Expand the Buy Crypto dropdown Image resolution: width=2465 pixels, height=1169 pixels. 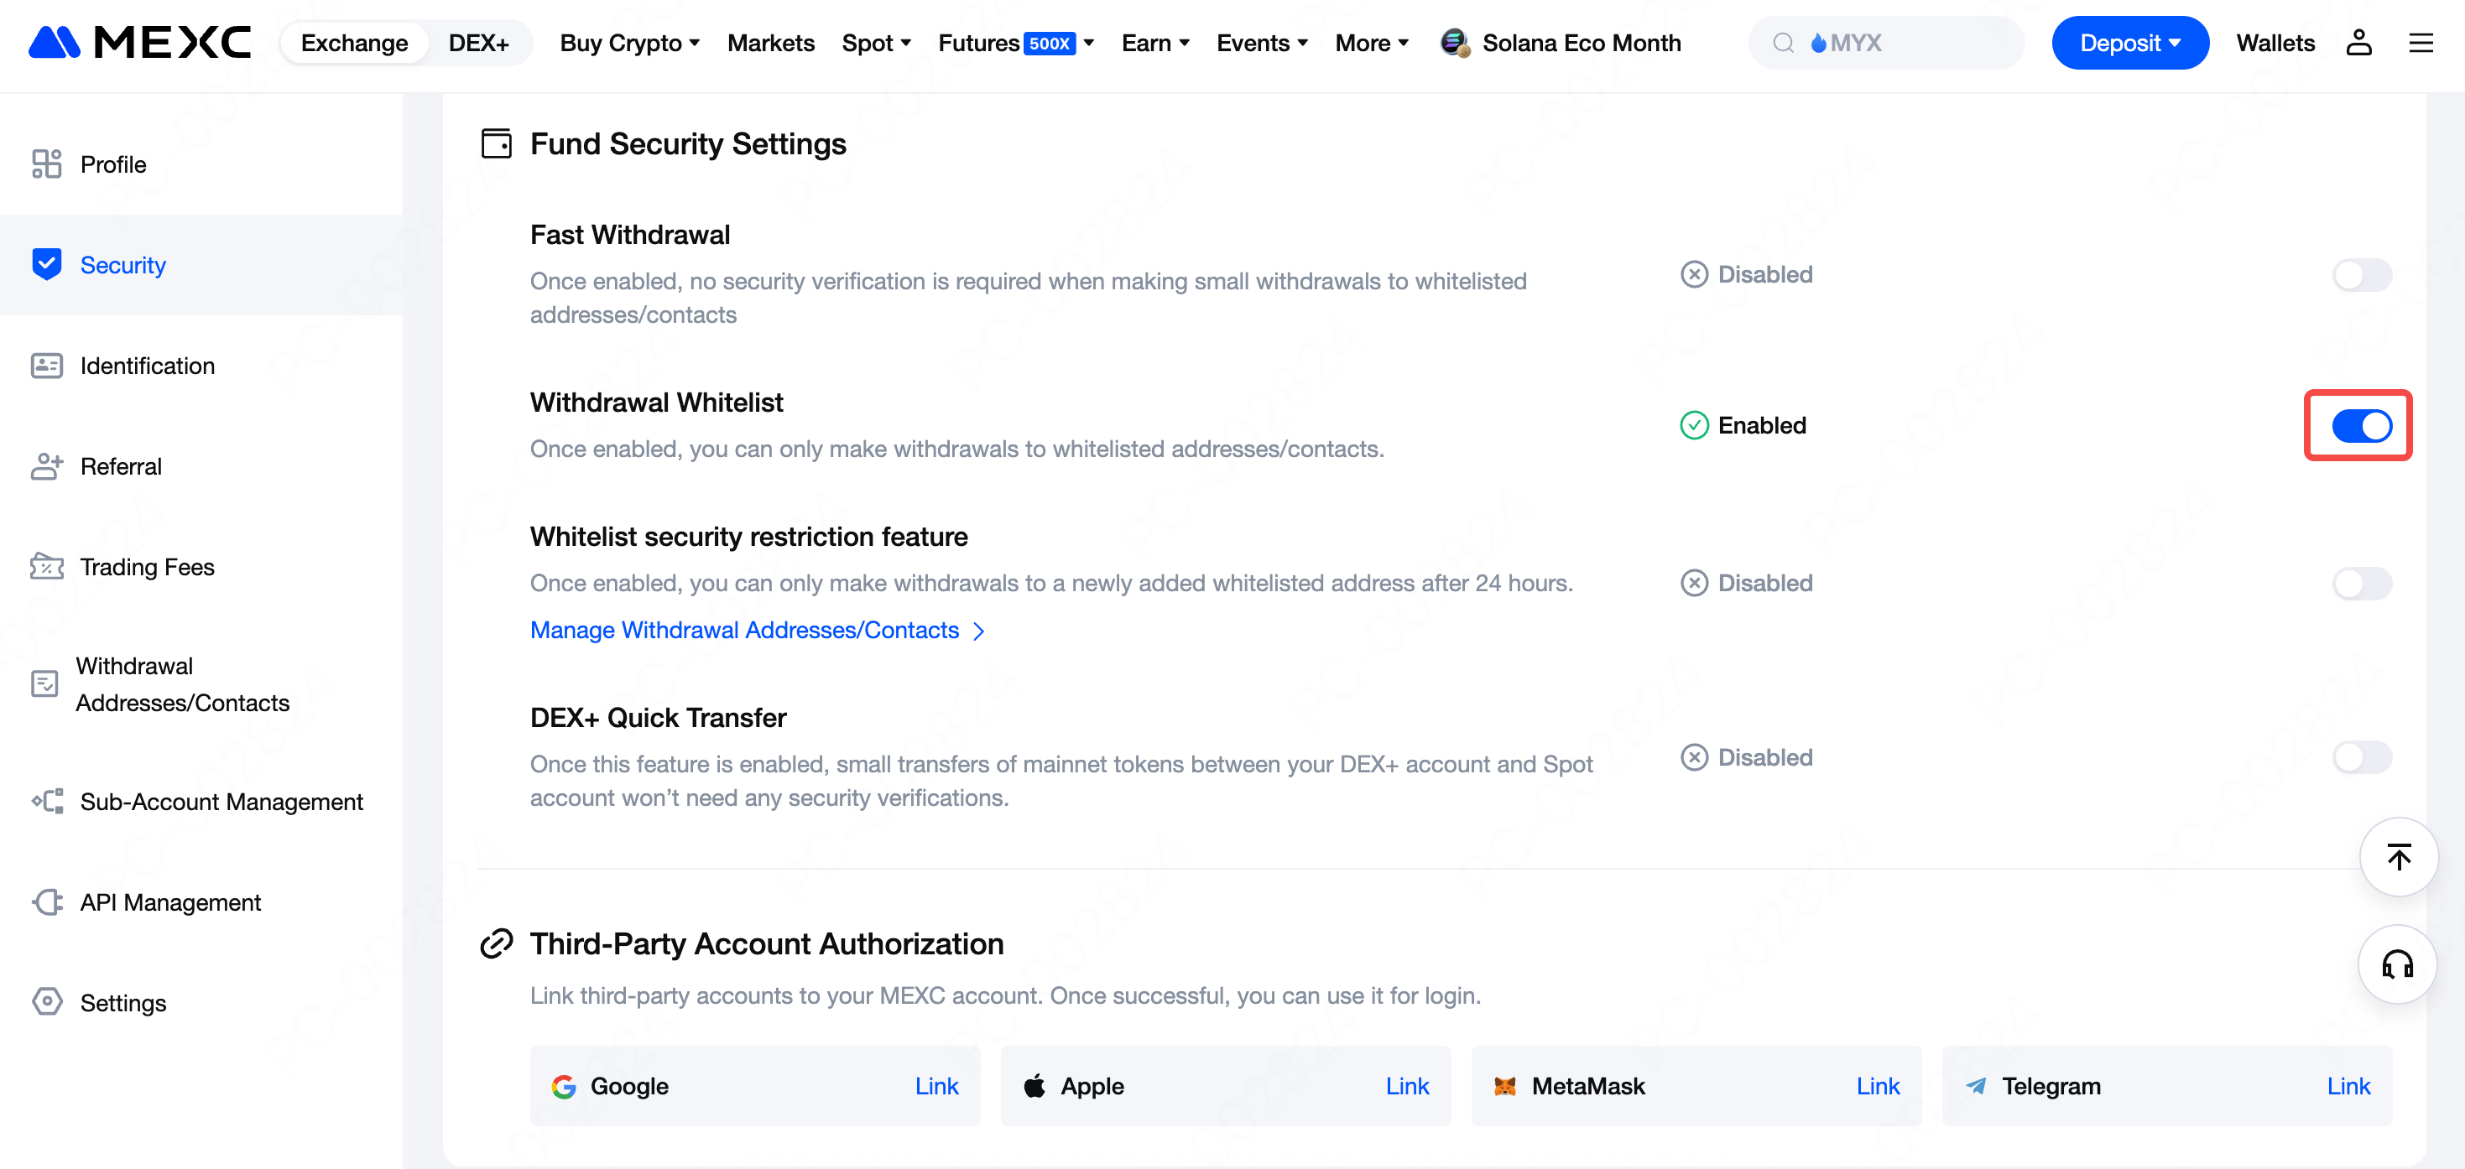629,43
